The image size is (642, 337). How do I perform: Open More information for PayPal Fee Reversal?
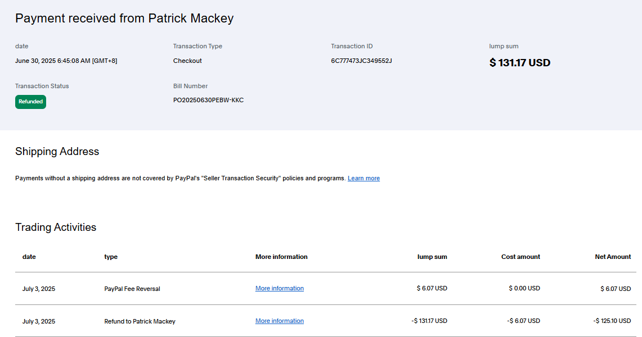click(279, 288)
